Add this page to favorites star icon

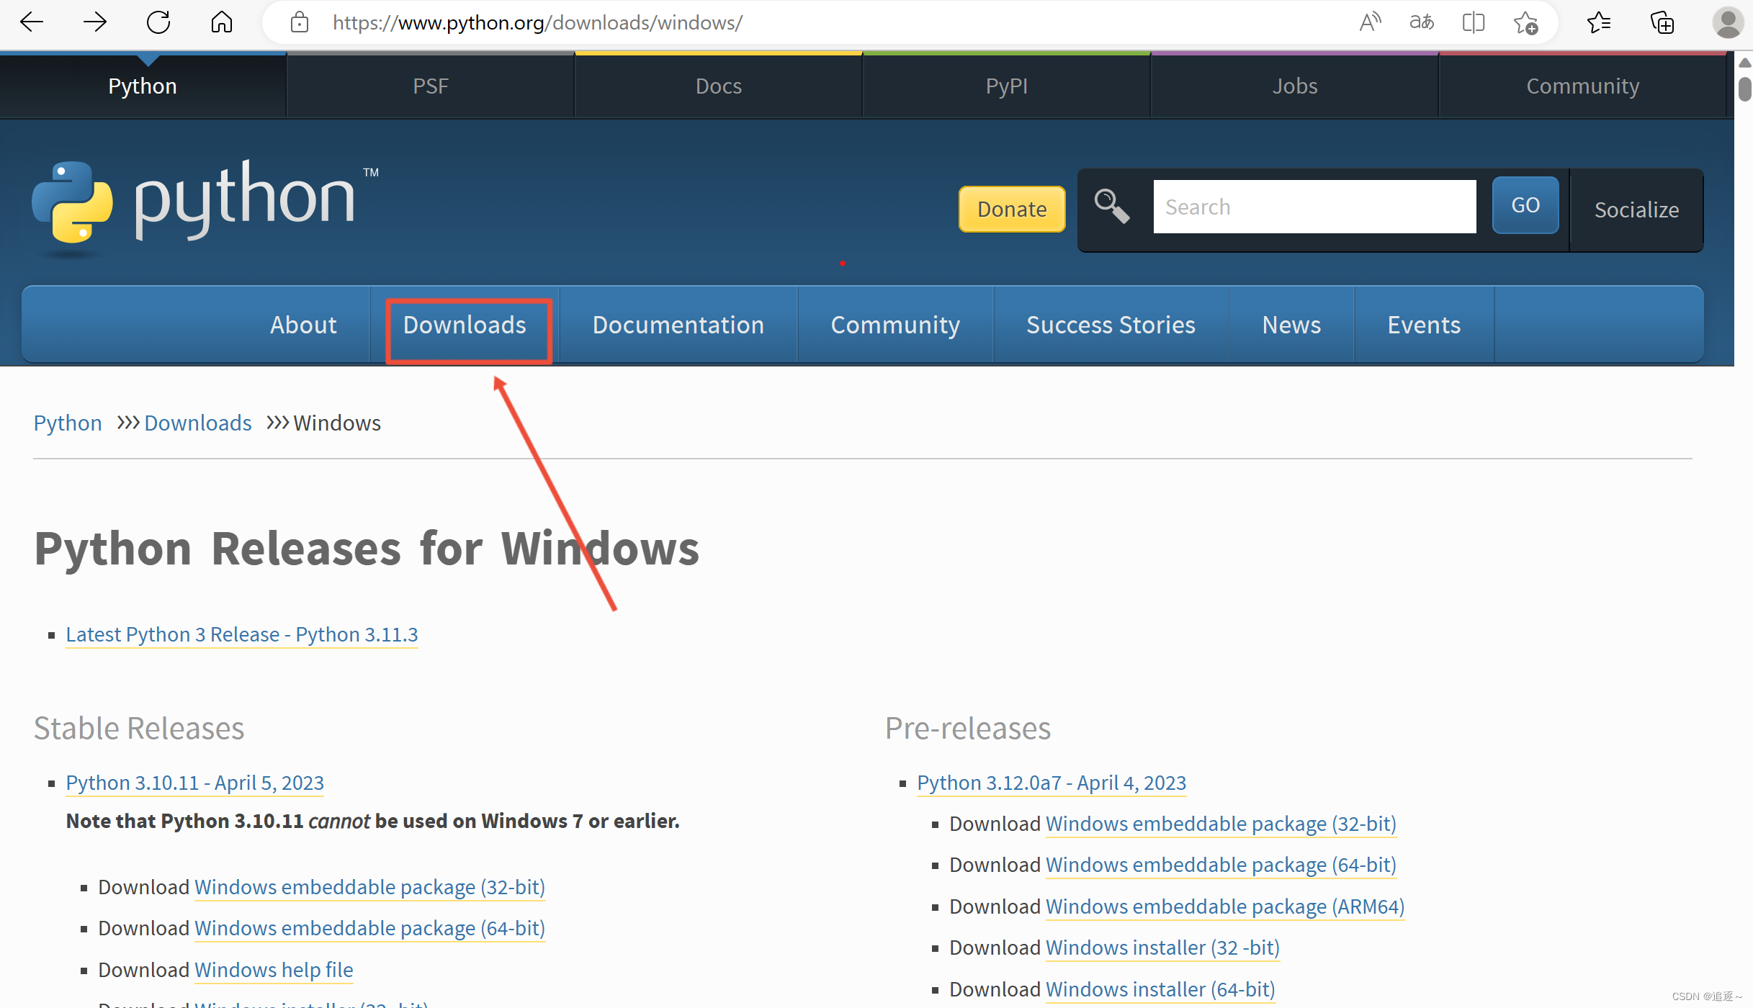(x=1525, y=22)
